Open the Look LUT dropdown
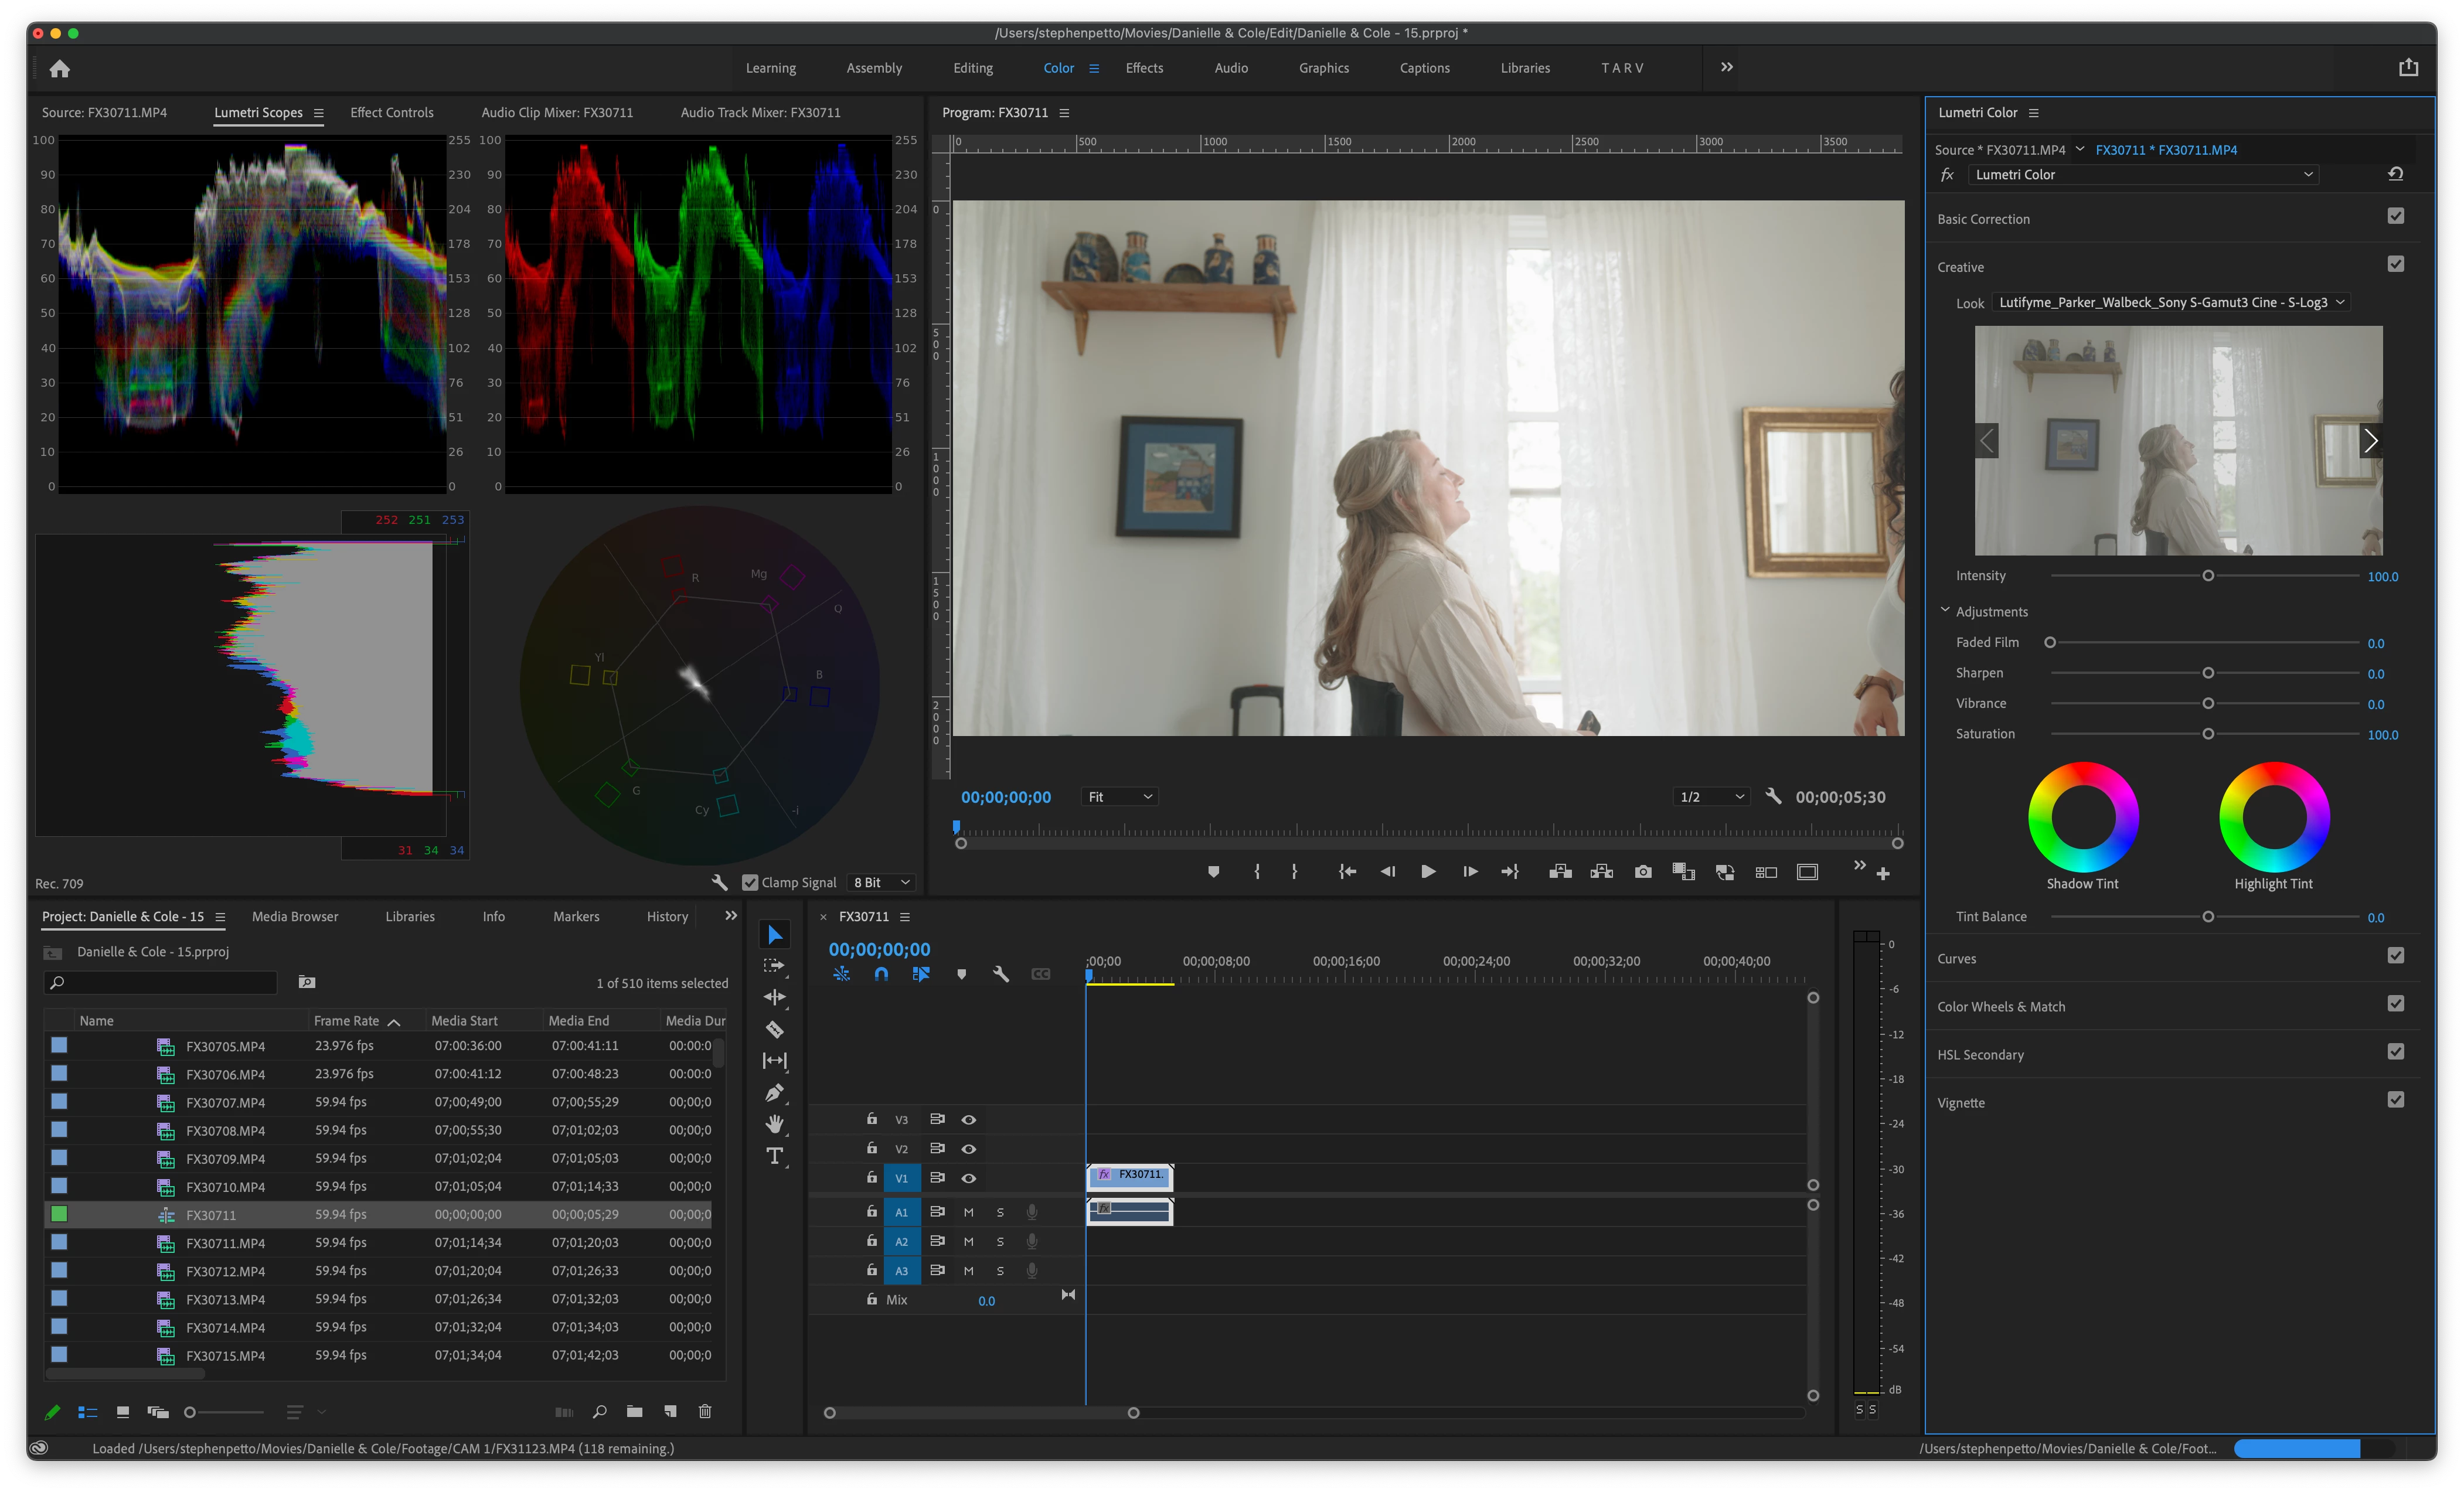 coord(2171,302)
